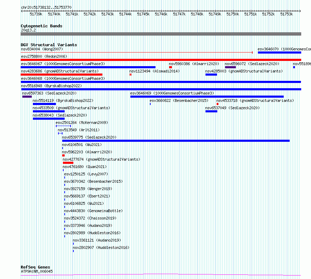Select the blue nsv5516948 variant bar
Image resolution: width=311 pixels, height=279 pixels.
161,89
